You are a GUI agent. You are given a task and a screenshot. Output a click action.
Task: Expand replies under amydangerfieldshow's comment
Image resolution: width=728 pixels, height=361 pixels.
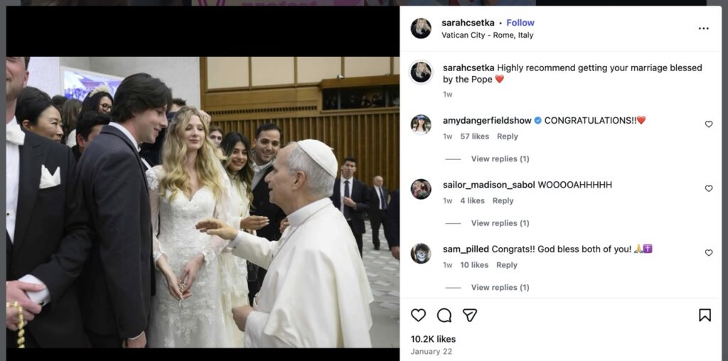click(x=500, y=158)
